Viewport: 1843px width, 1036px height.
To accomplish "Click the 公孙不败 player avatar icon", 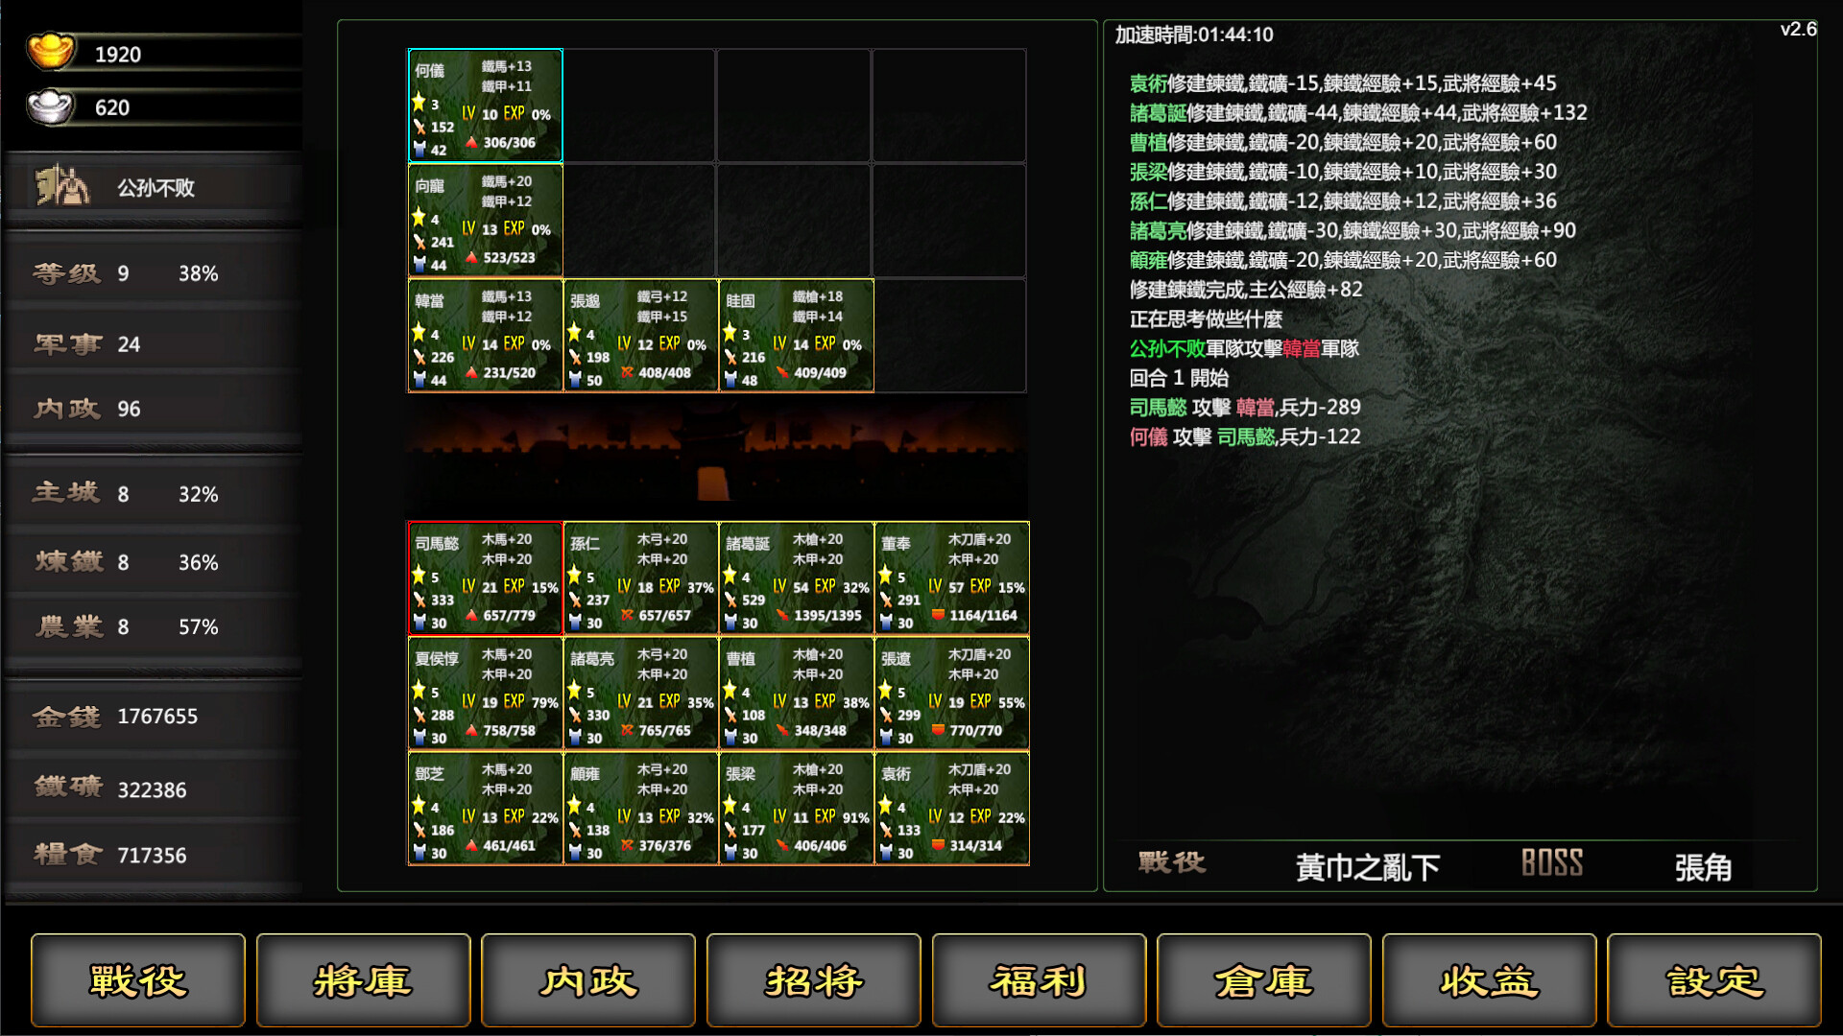I will tap(61, 186).
